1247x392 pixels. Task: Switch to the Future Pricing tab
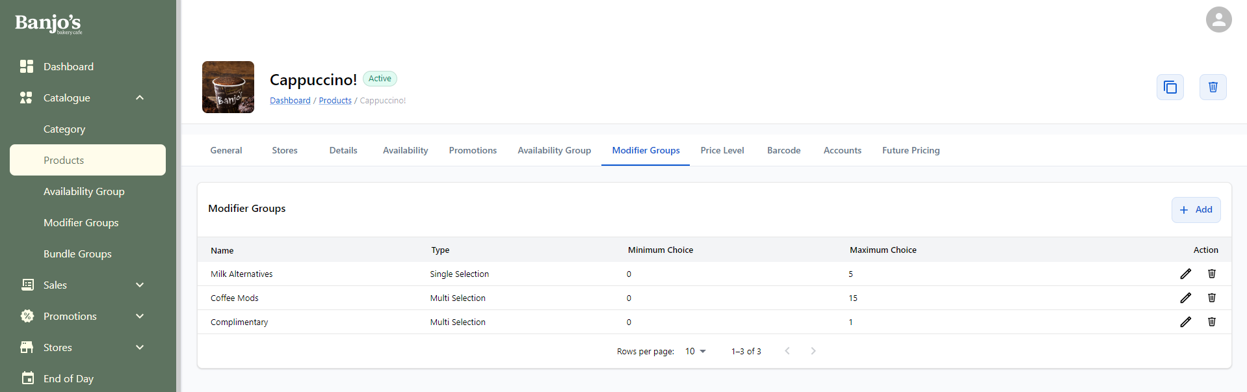coord(910,150)
